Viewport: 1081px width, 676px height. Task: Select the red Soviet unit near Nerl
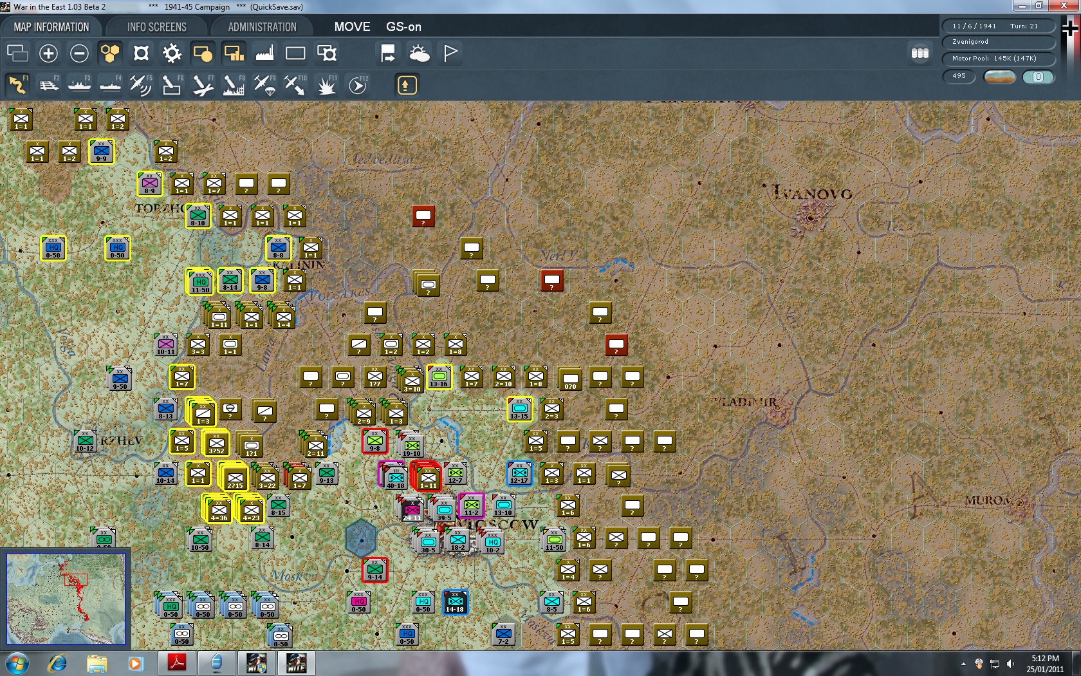[x=552, y=280]
